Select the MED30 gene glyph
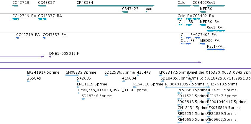The image size is (251, 124). [203, 12]
